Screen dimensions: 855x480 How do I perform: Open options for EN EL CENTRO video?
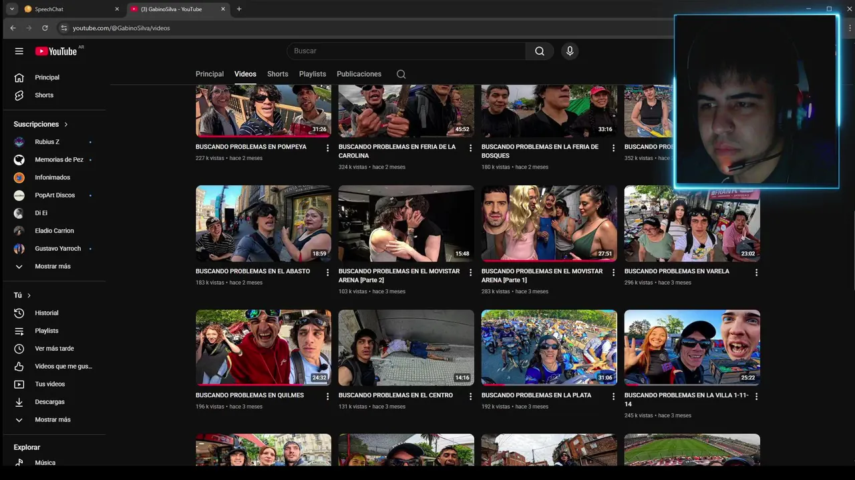470,397
